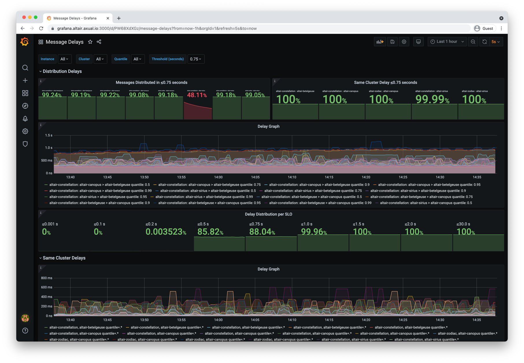Image resolution: width=524 pixels, height=363 pixels.
Task: Open Delay Distribution per SLO title menu
Action: point(269,214)
